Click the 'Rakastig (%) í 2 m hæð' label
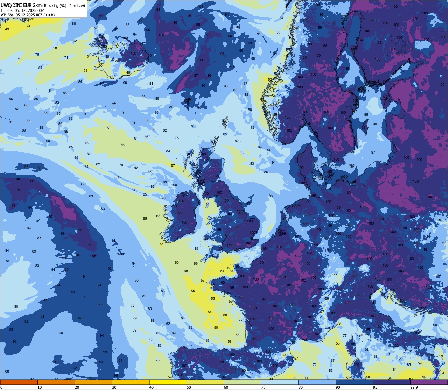 tap(65, 5)
